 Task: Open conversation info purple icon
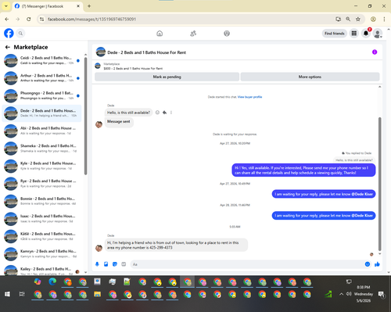click(x=375, y=52)
